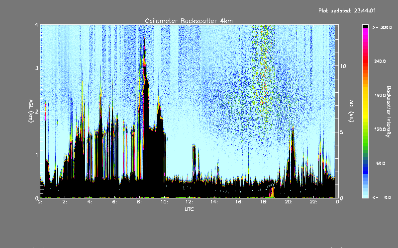Click the 'Ceilometer Backscatter 4km' plot title
Image resolution: width=398 pixels, height=248 pixels.
click(189, 21)
